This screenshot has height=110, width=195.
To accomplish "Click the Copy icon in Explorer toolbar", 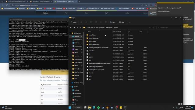I will coord(86,22).
